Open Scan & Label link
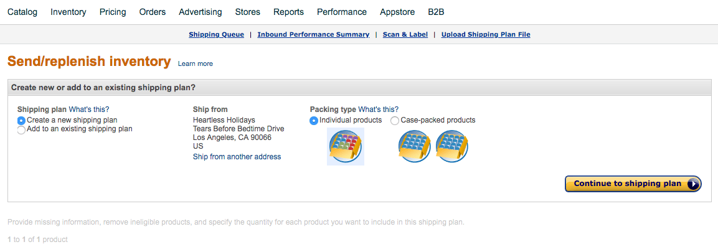Screen dimensions: 718x252 [x=405, y=34]
